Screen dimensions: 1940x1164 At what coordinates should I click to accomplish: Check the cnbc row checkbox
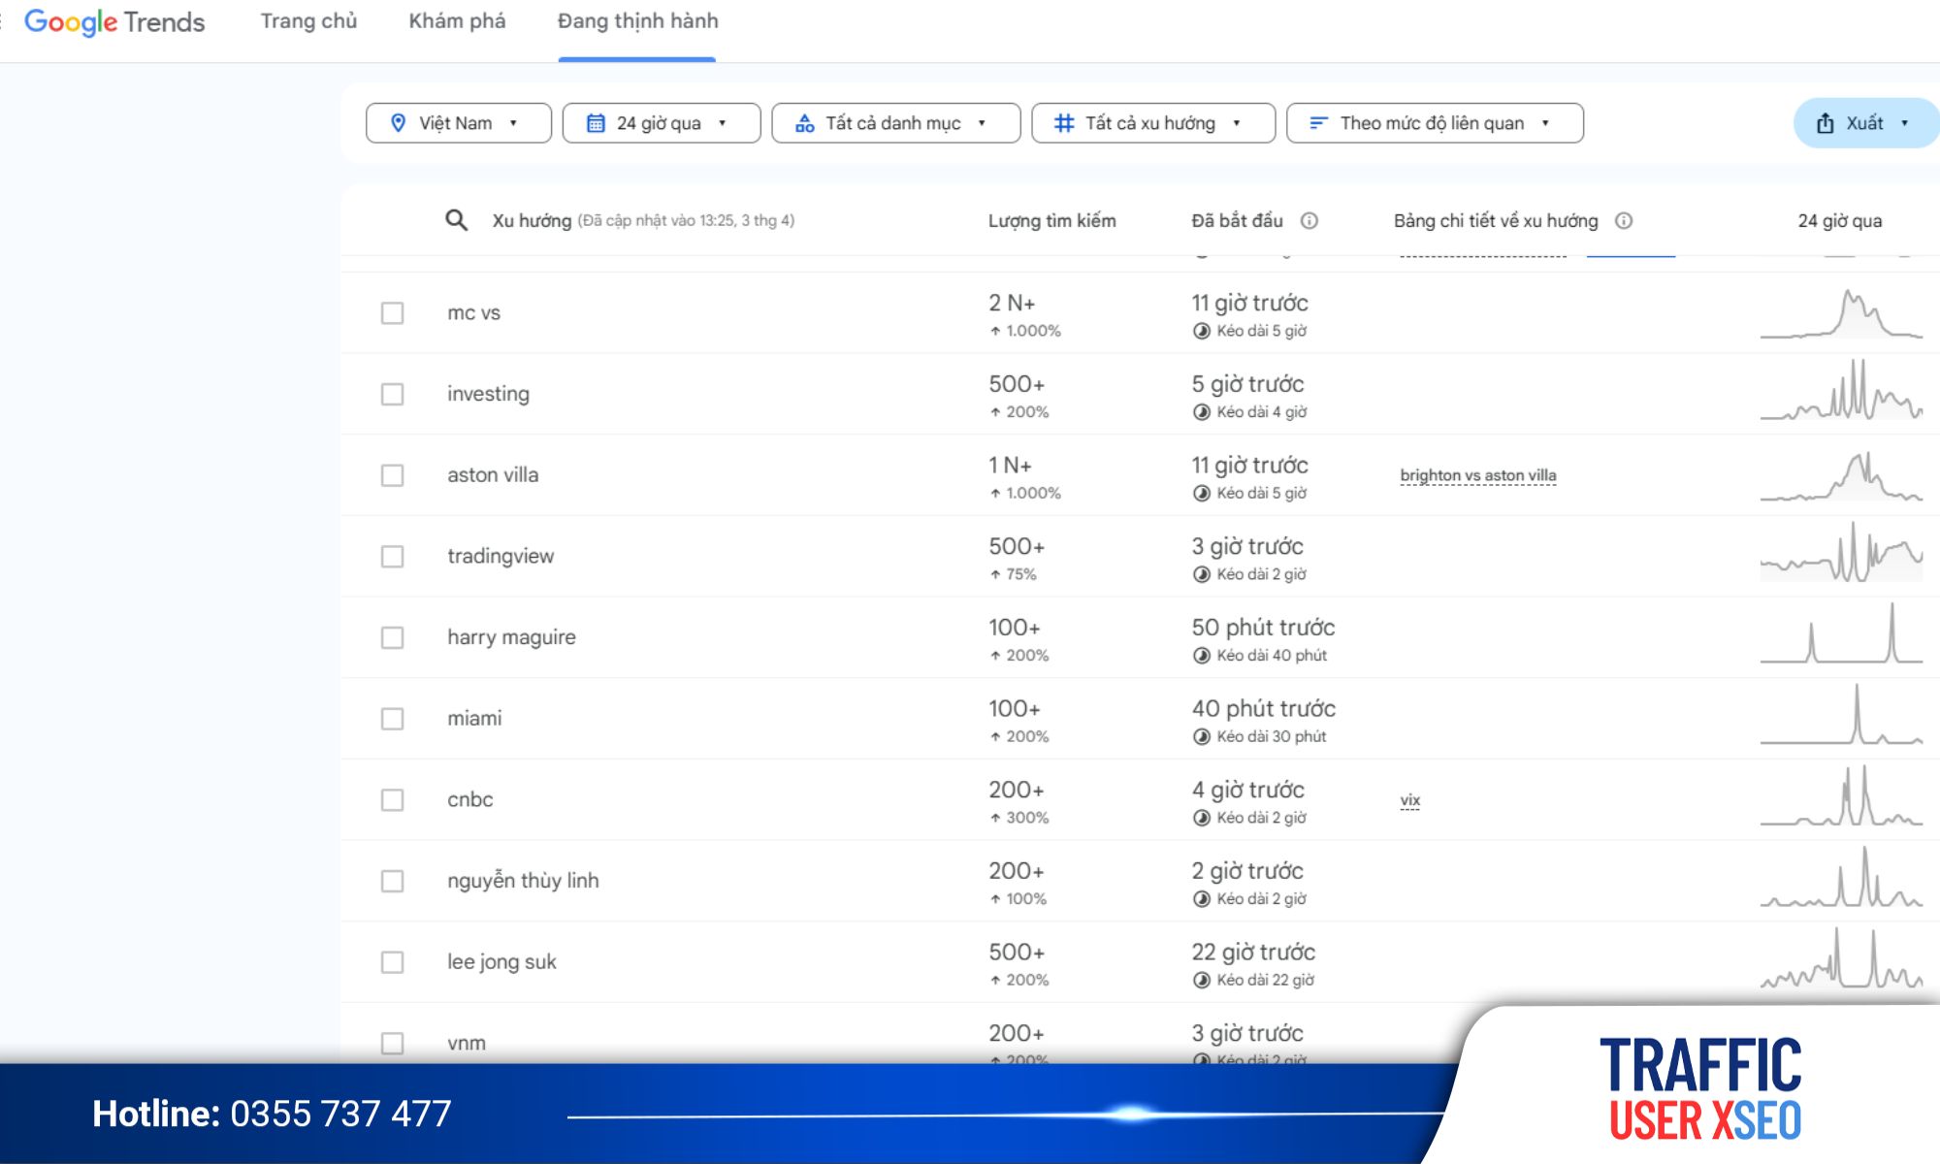(392, 800)
